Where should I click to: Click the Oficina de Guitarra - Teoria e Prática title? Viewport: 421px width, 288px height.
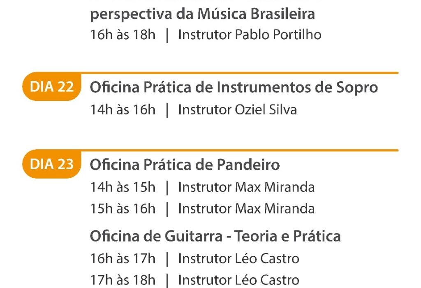pyautogui.click(x=215, y=236)
